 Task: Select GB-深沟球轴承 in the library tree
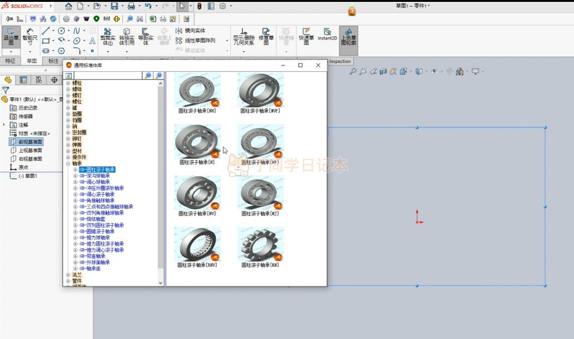tap(94, 176)
